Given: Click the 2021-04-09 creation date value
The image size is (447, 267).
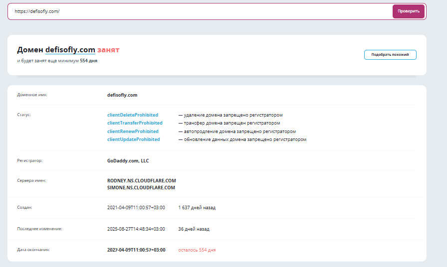Looking at the screenshot, I should (136, 207).
